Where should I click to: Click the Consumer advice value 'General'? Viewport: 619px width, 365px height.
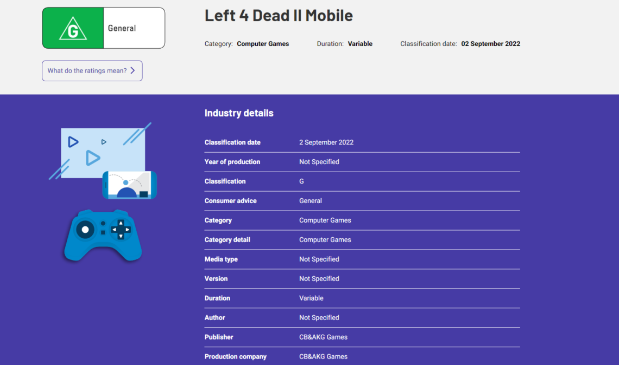(311, 200)
